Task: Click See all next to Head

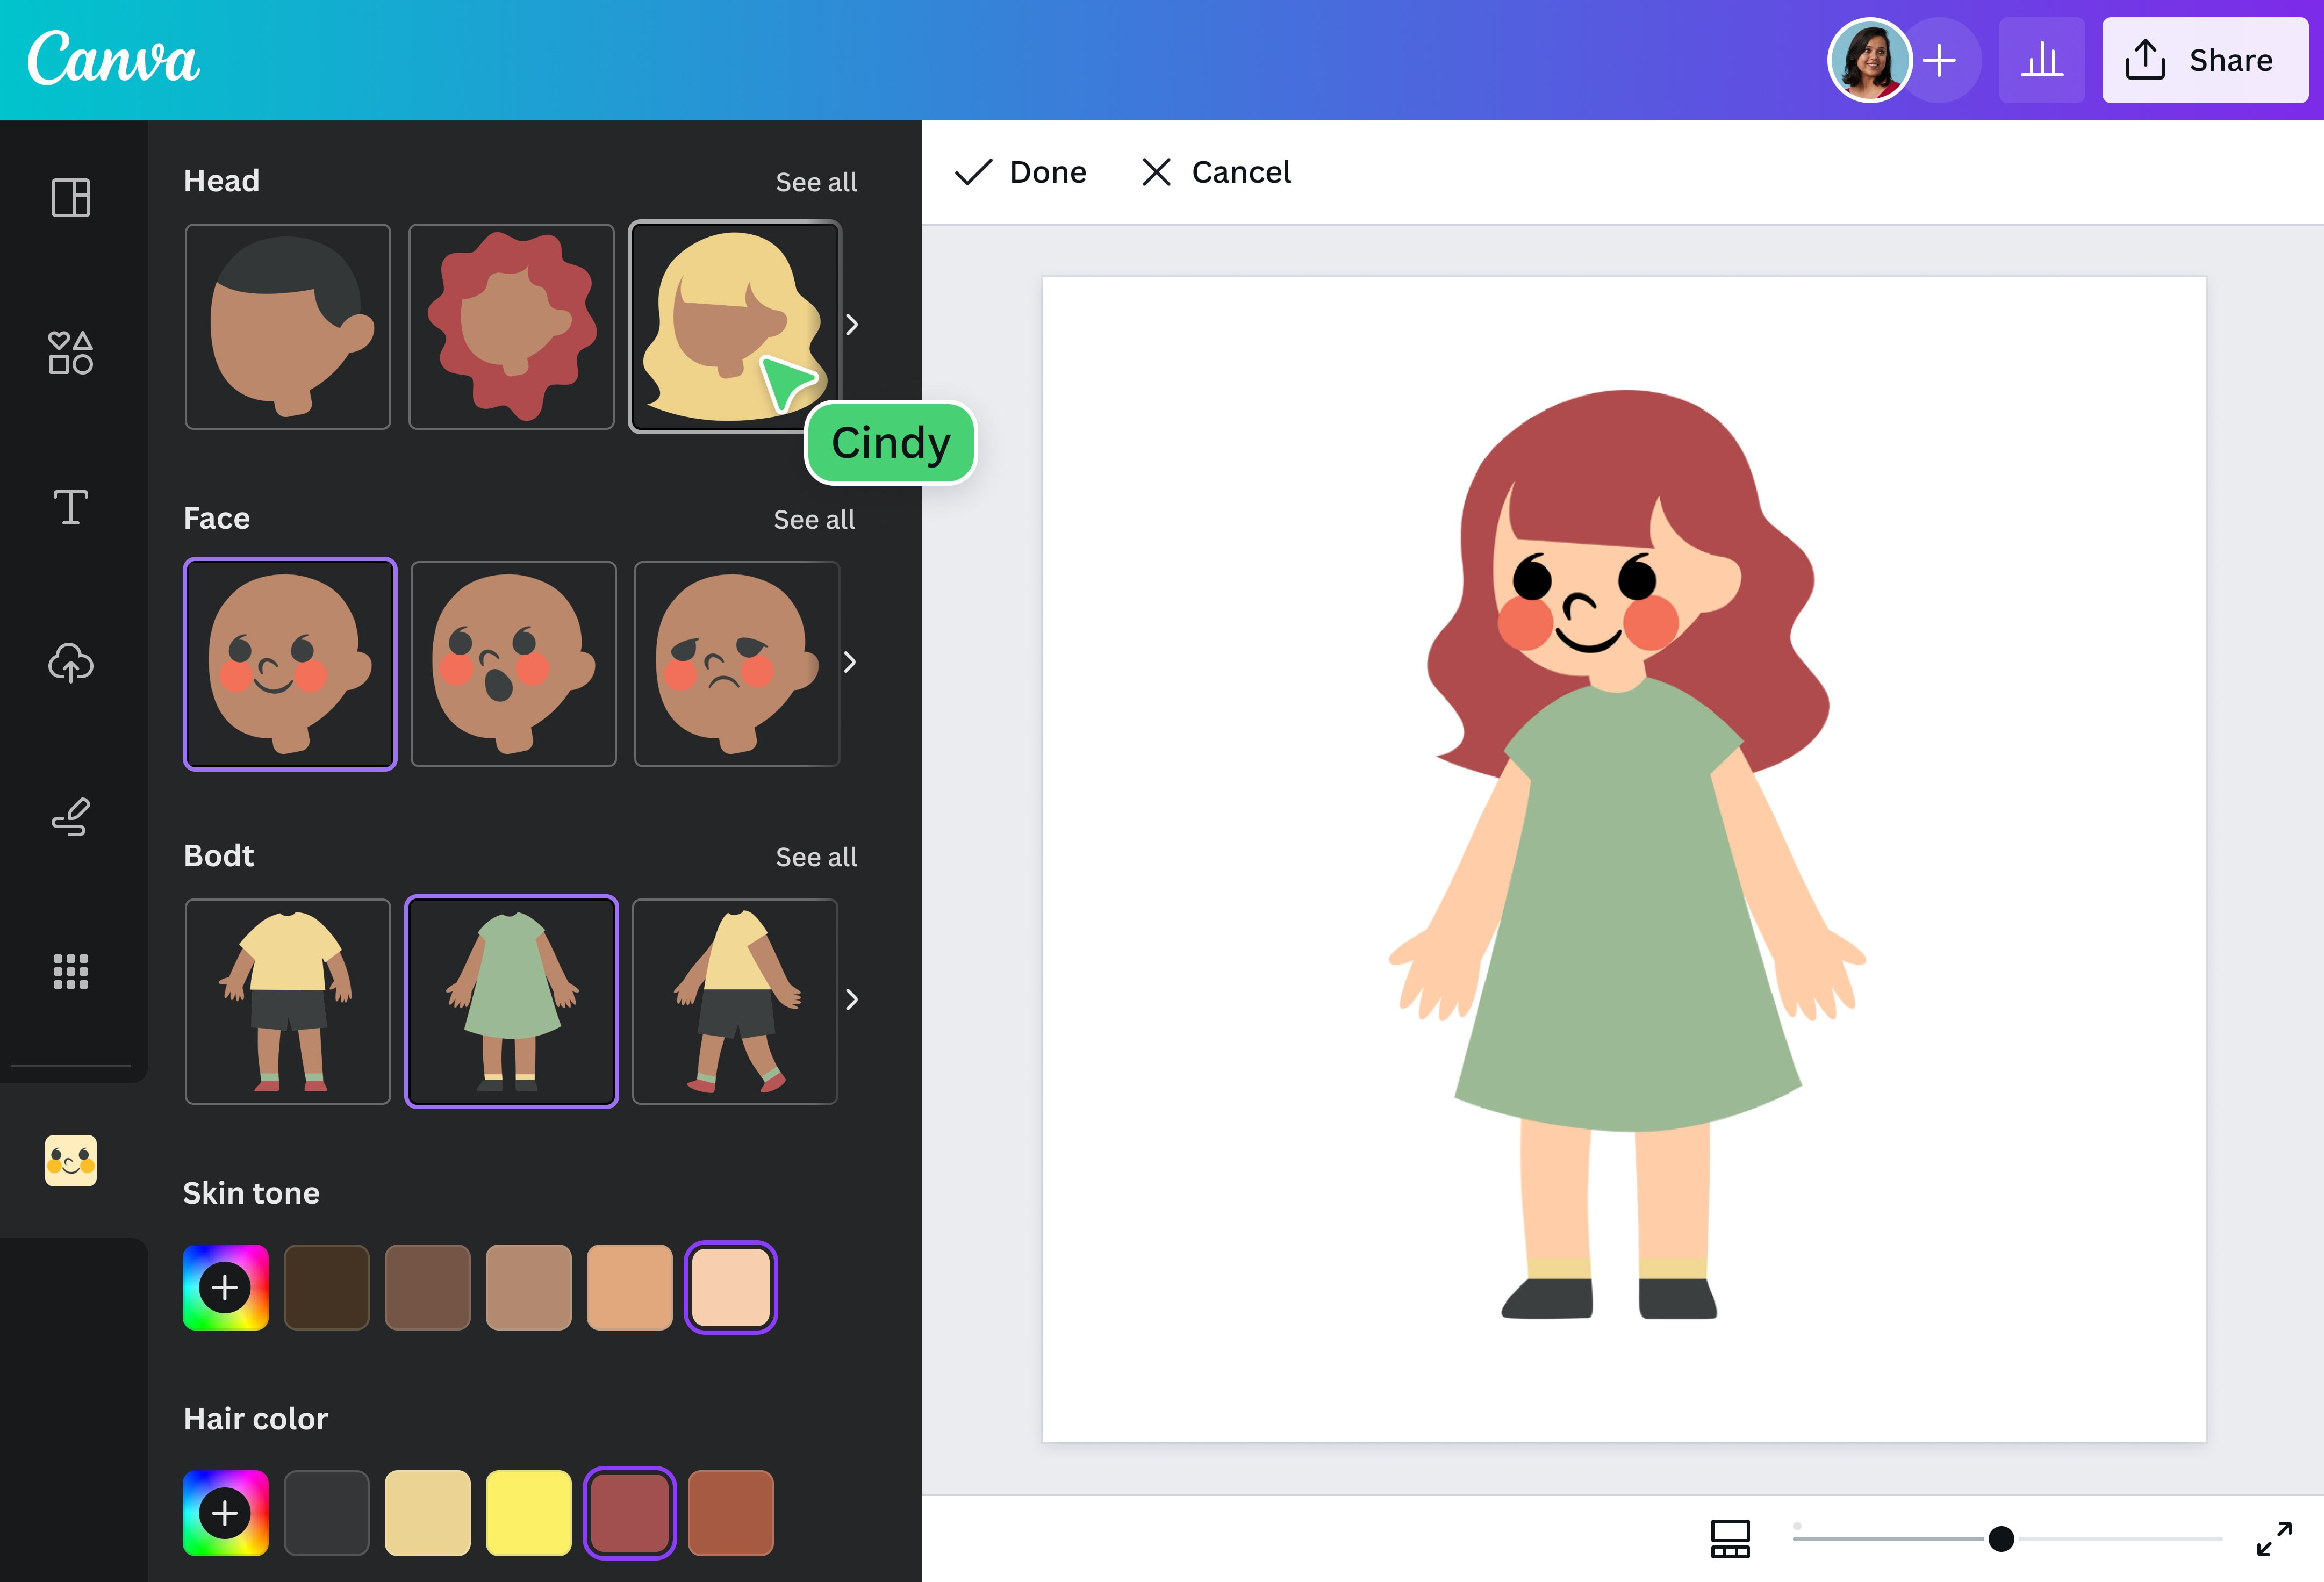Action: (x=816, y=182)
